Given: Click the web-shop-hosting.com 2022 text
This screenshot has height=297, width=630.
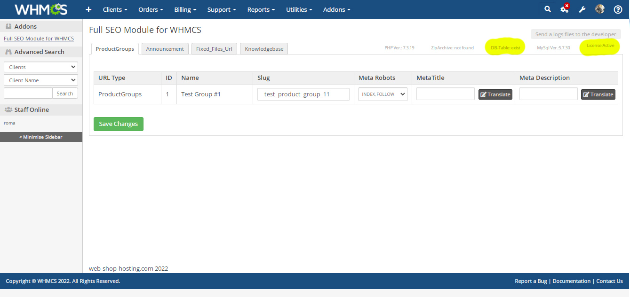Looking at the screenshot, I should (x=128, y=269).
